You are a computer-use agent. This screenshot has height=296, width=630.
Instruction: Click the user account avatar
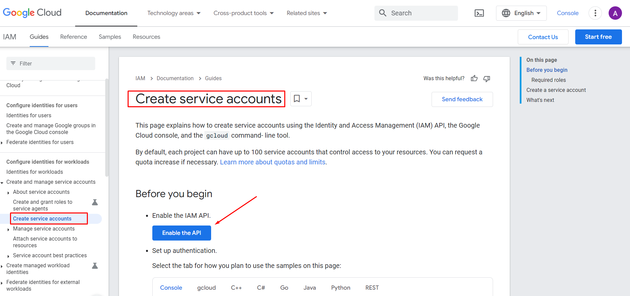[615, 13]
